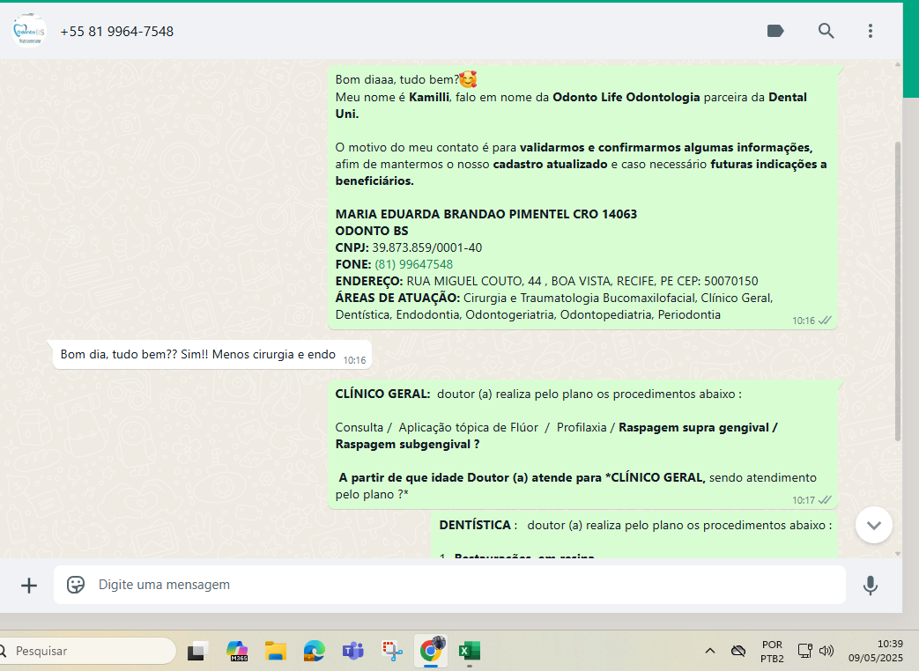Click the 'DENTÍSTICA' message heading

pos(475,525)
